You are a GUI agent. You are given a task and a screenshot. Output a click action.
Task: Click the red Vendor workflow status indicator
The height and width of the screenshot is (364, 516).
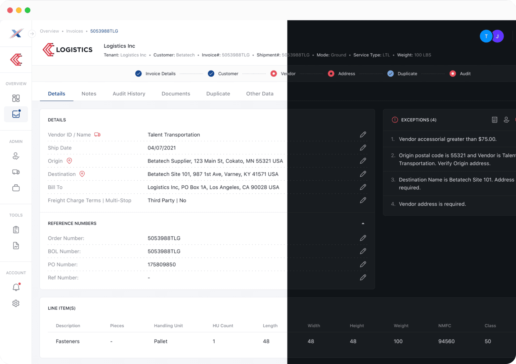(x=274, y=74)
